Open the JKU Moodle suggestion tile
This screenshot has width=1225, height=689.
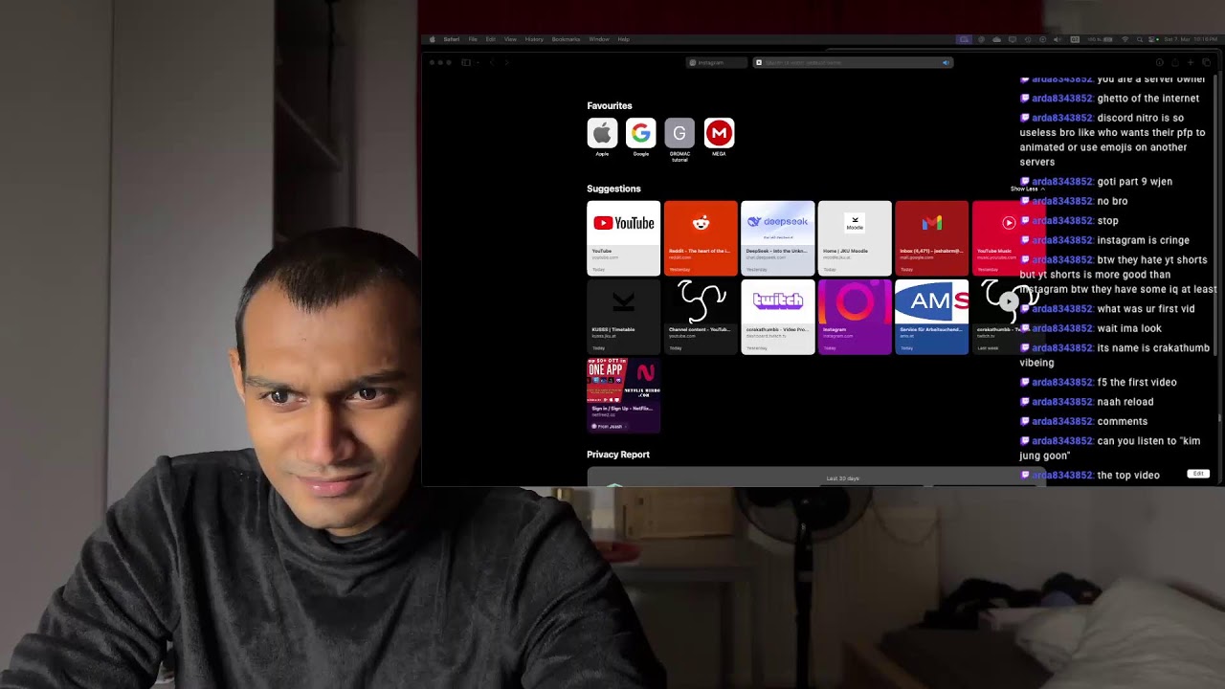855,237
